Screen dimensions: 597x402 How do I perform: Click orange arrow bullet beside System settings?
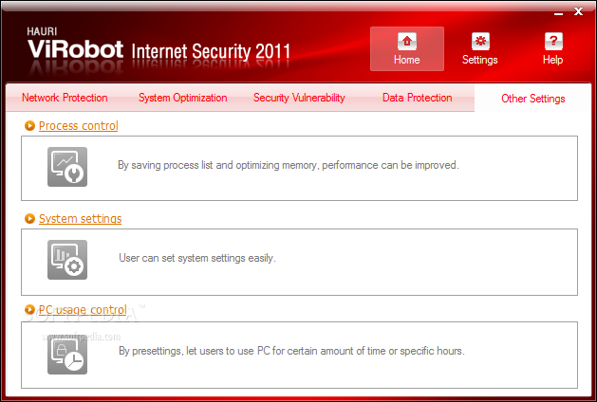tap(29, 218)
